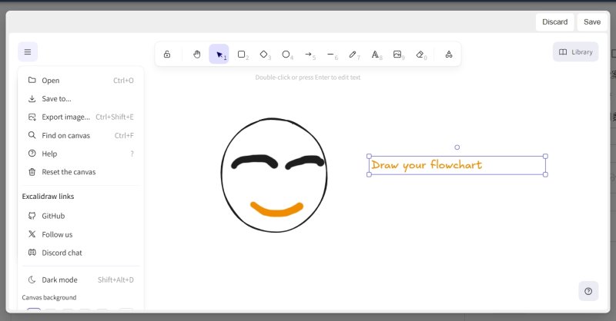Collapse the hamburger main menu
Viewport: 616px width, 321px height.
click(x=28, y=52)
